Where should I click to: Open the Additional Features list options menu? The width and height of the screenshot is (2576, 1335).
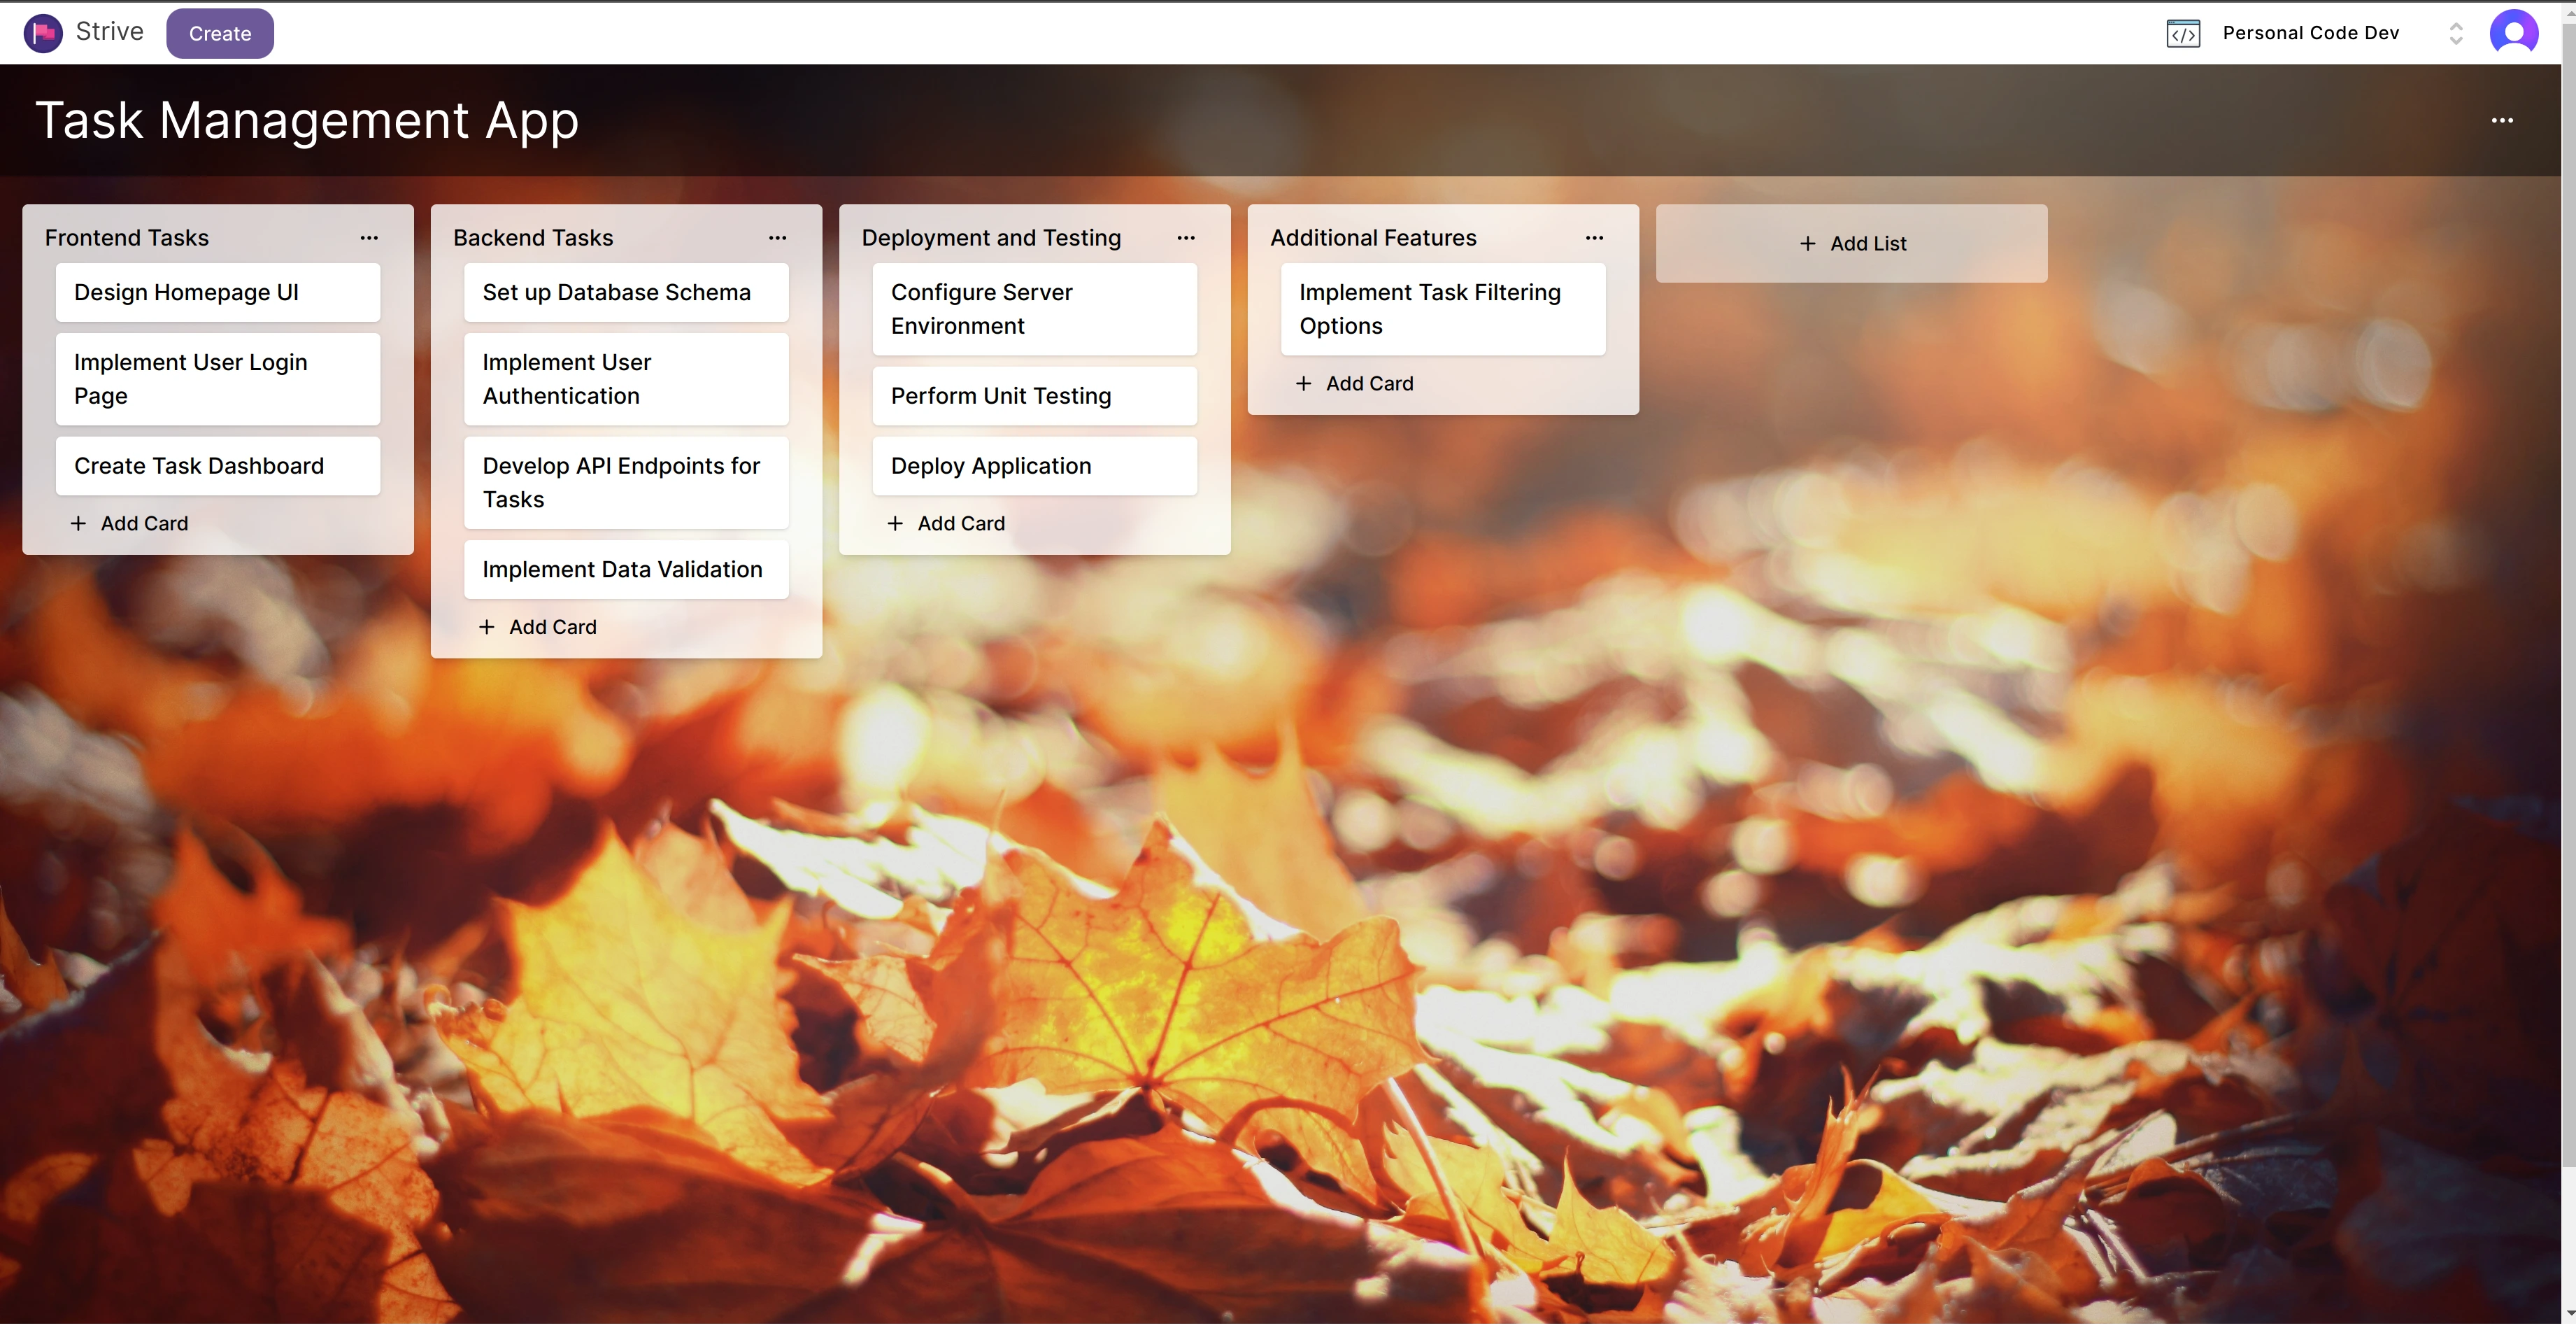coord(1594,238)
